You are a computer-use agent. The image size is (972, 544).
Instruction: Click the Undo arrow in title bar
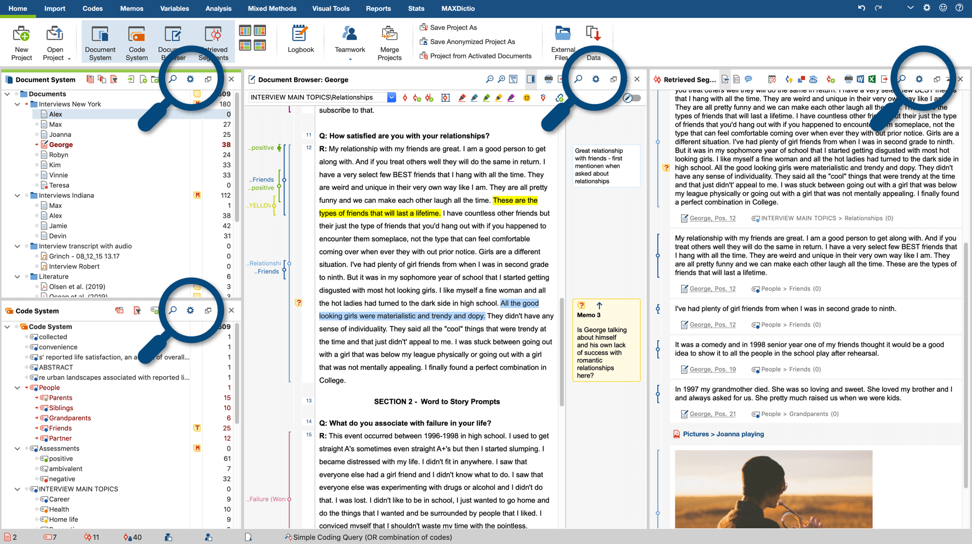click(862, 8)
